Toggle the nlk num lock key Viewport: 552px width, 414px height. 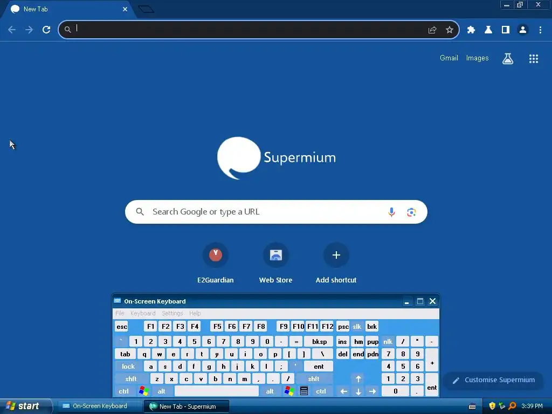click(388, 341)
